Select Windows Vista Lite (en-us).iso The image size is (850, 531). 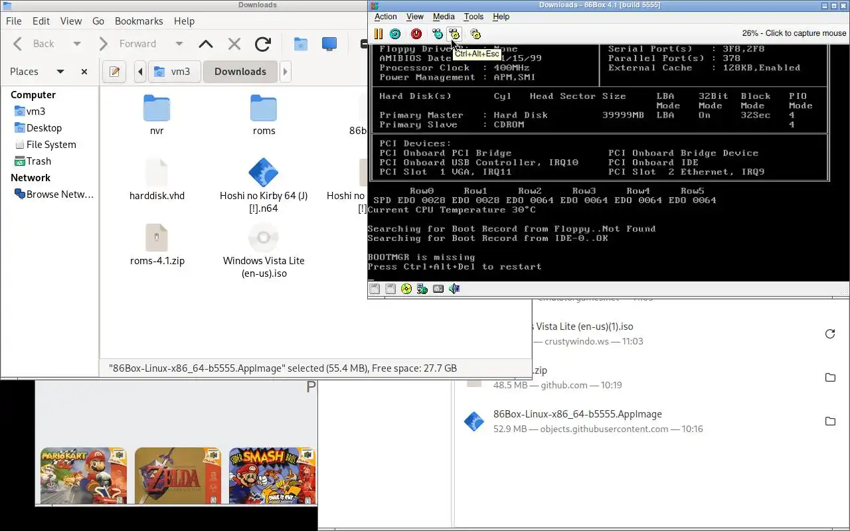[x=264, y=251]
